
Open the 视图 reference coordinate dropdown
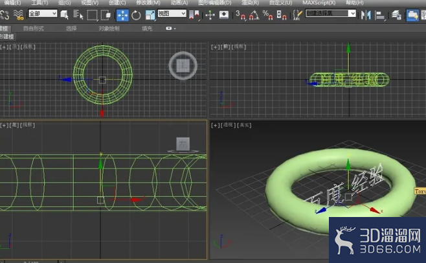(x=172, y=14)
